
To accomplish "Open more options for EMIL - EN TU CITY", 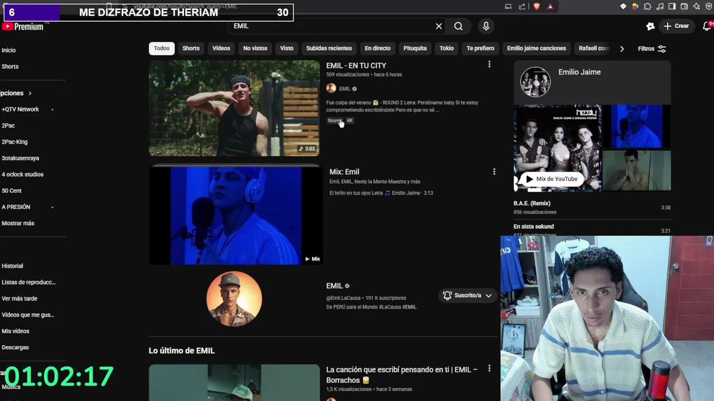I will point(489,65).
